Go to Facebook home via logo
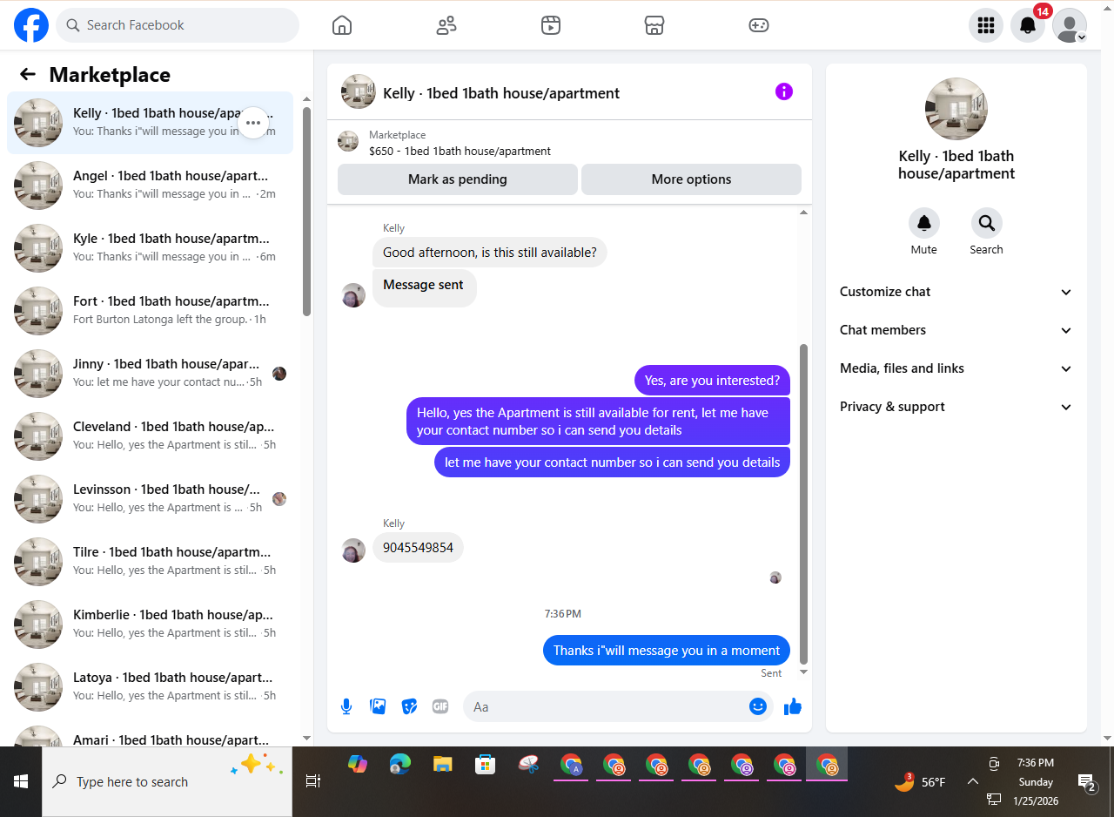The width and height of the screenshot is (1114, 817). [31, 25]
